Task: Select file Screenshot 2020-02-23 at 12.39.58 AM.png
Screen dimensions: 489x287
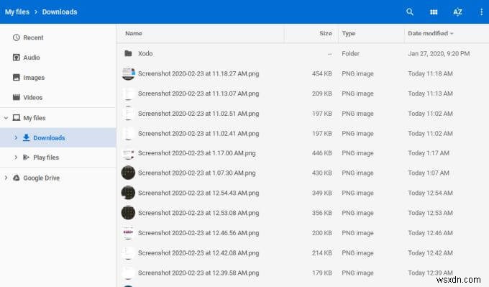Action: [198, 273]
